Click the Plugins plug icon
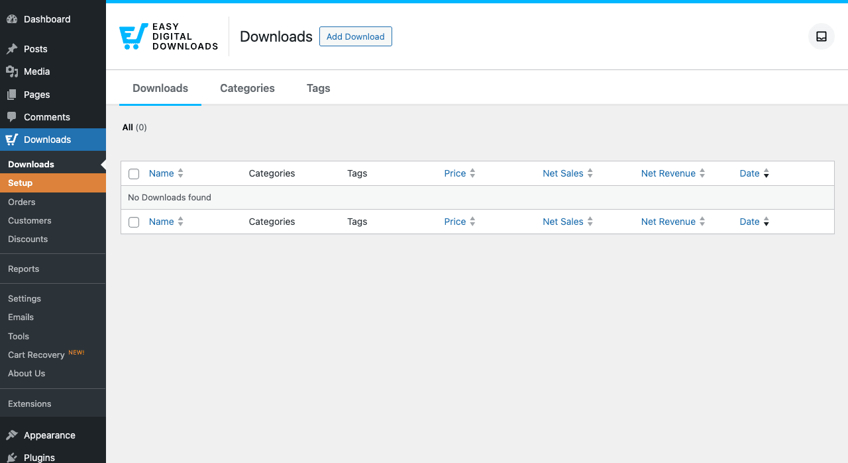Viewport: 848px width, 463px height. (x=12, y=457)
